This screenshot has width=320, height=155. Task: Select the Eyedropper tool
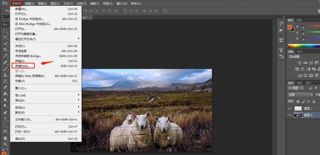pos(5,56)
